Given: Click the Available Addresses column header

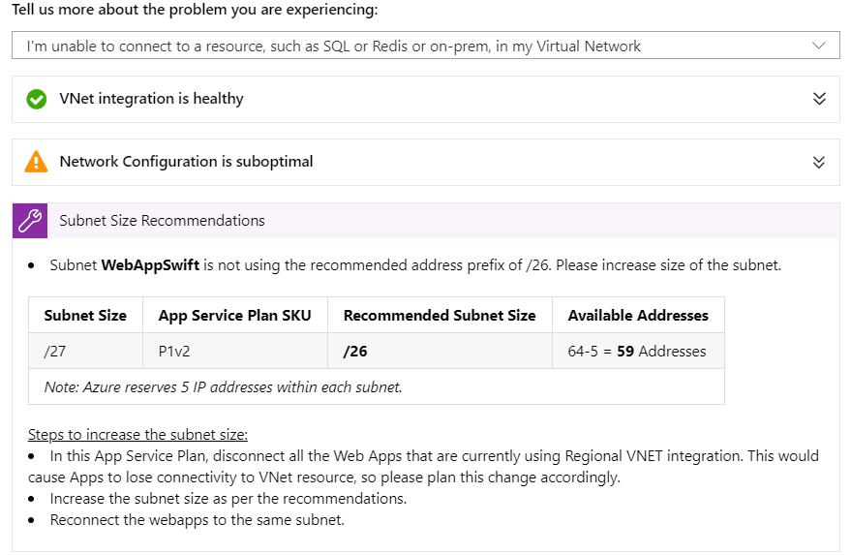Looking at the screenshot, I should tap(638, 316).
